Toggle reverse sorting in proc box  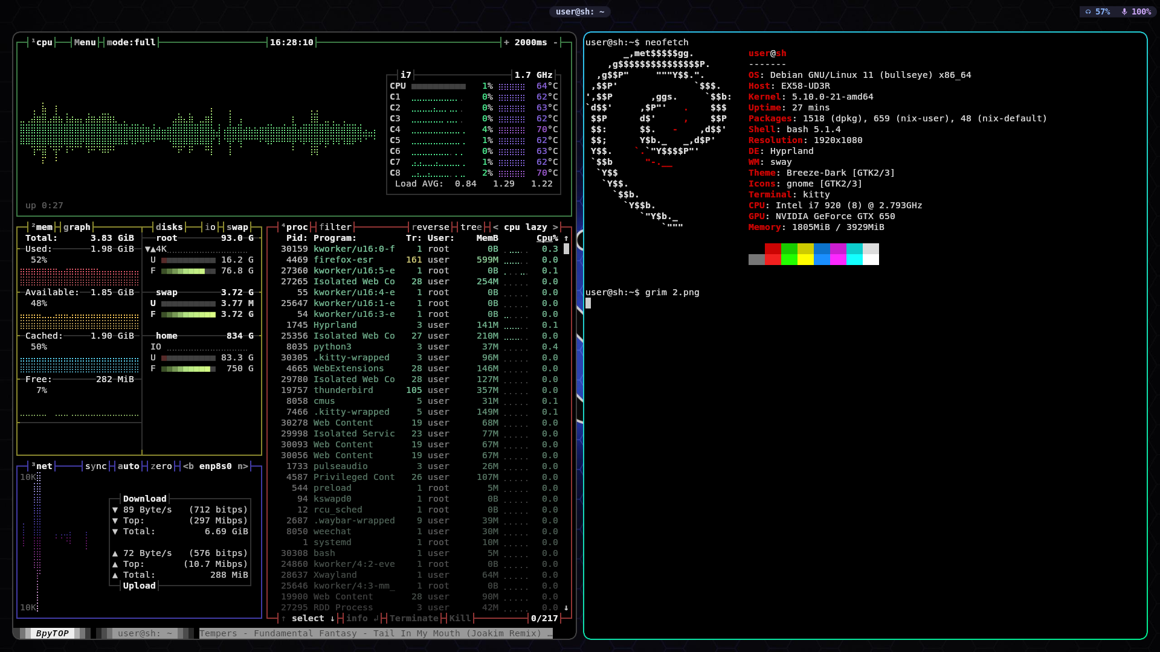[430, 228]
